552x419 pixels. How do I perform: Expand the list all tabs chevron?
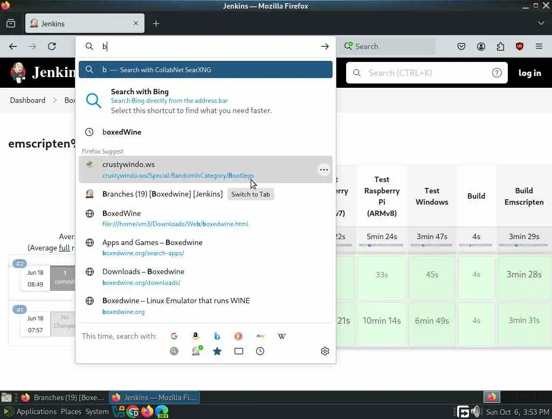coord(541,23)
